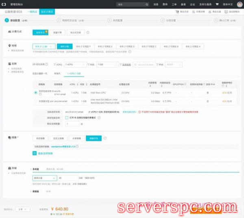Open the purchase duration dropdown at bottom
Screen dimensions: 244x218
pyautogui.click(x=24, y=209)
